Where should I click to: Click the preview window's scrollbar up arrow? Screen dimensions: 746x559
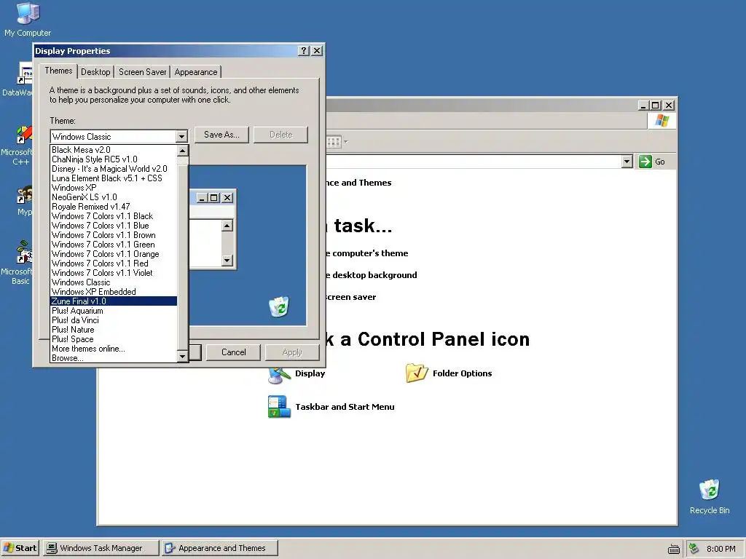(227, 226)
